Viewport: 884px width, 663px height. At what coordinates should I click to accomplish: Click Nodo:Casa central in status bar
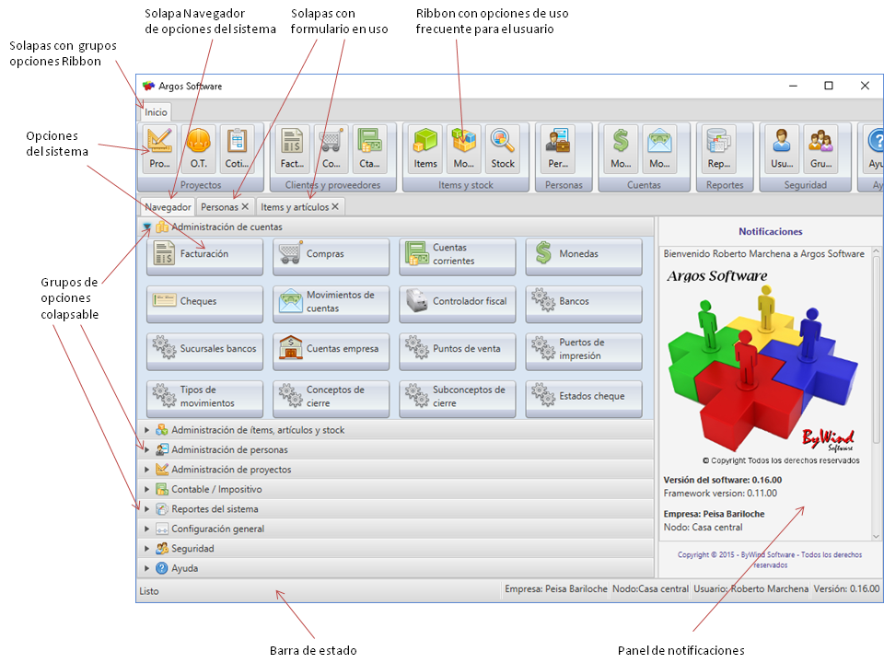(x=651, y=589)
